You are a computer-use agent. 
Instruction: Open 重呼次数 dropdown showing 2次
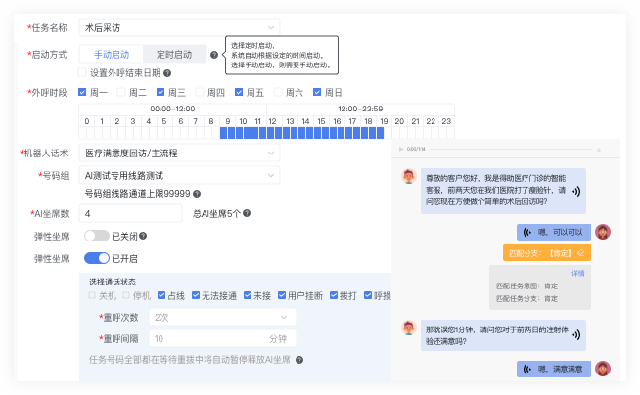tap(222, 317)
